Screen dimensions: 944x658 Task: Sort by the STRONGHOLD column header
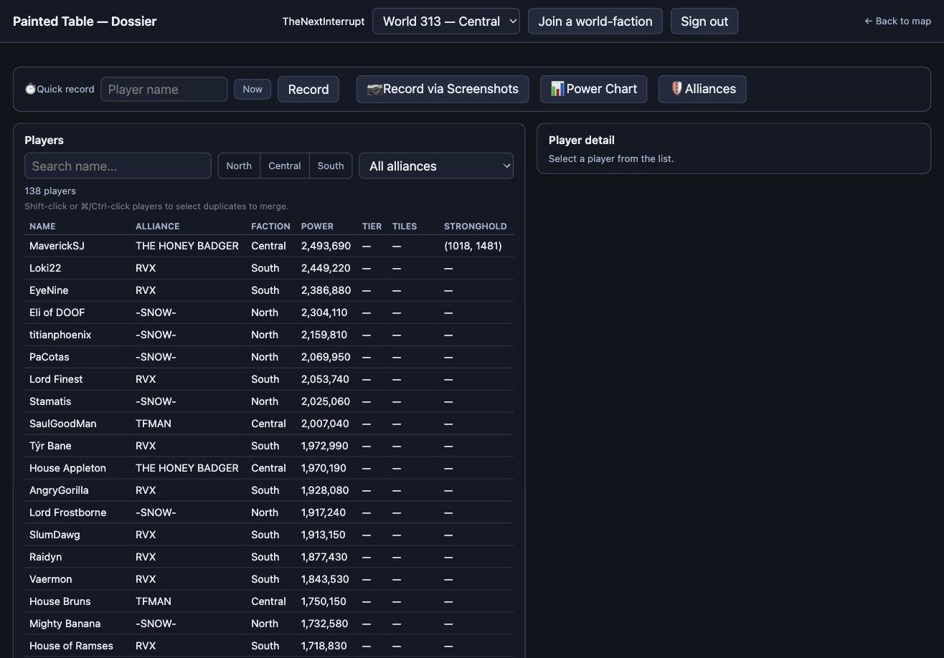tap(475, 226)
